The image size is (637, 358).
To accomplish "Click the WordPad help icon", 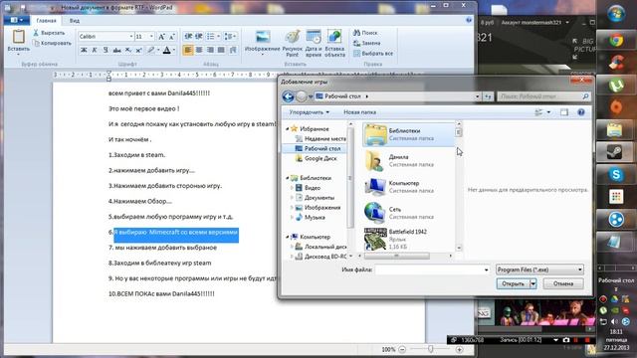I will pos(469,20).
